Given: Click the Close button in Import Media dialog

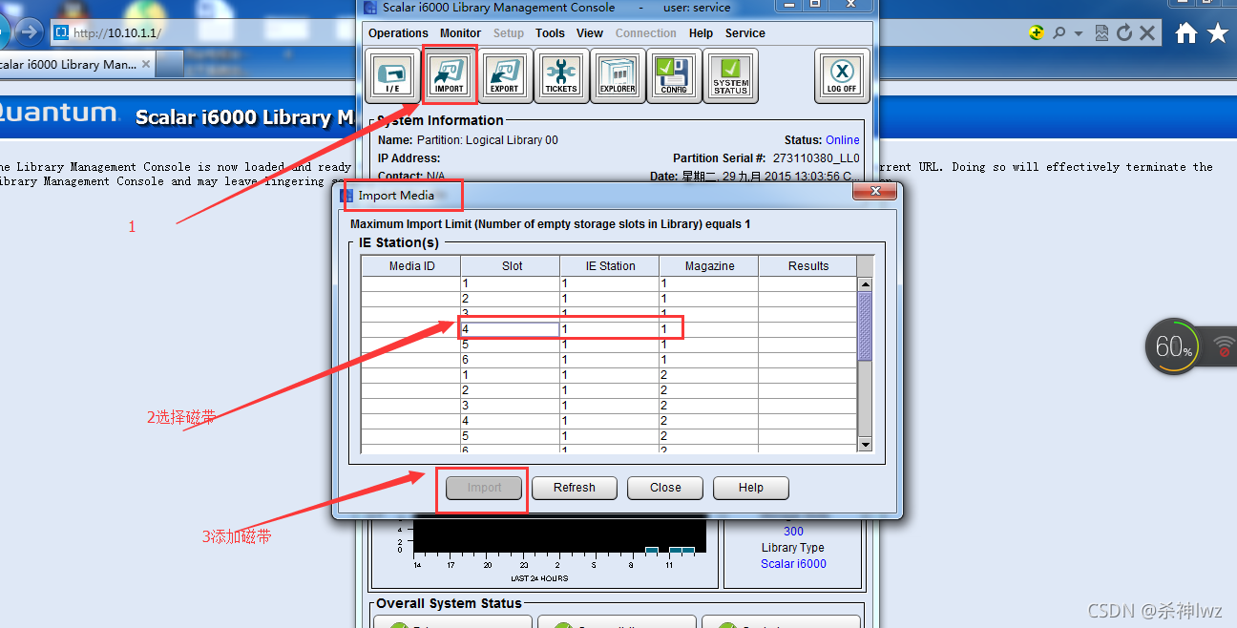Looking at the screenshot, I should click(x=665, y=488).
